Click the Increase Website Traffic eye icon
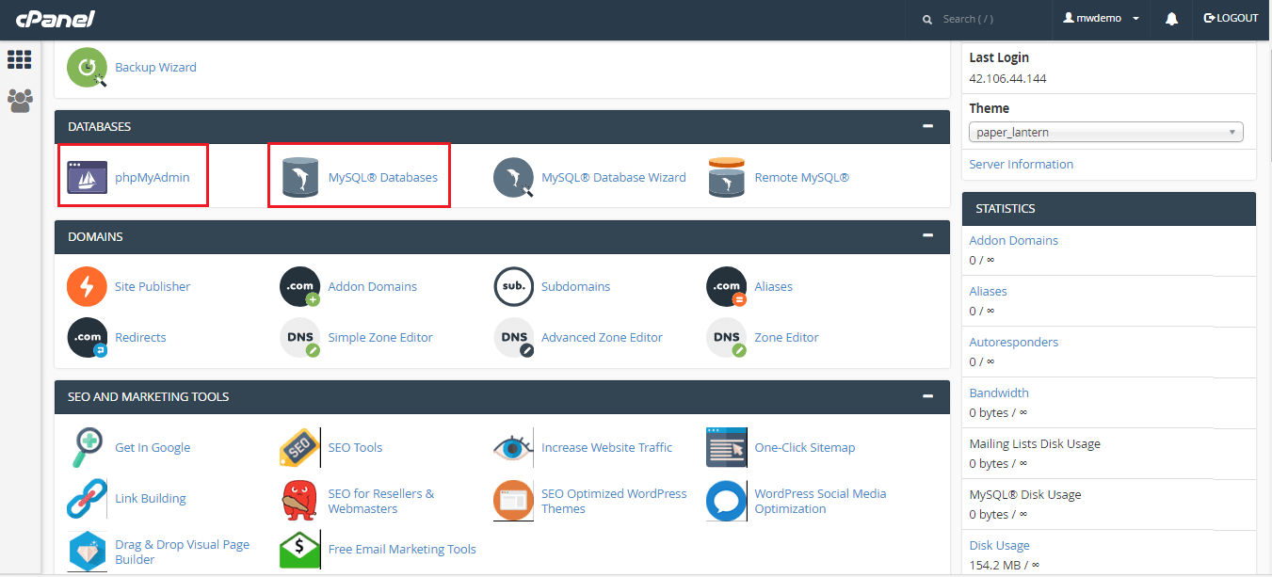1272x577 pixels. tap(513, 447)
